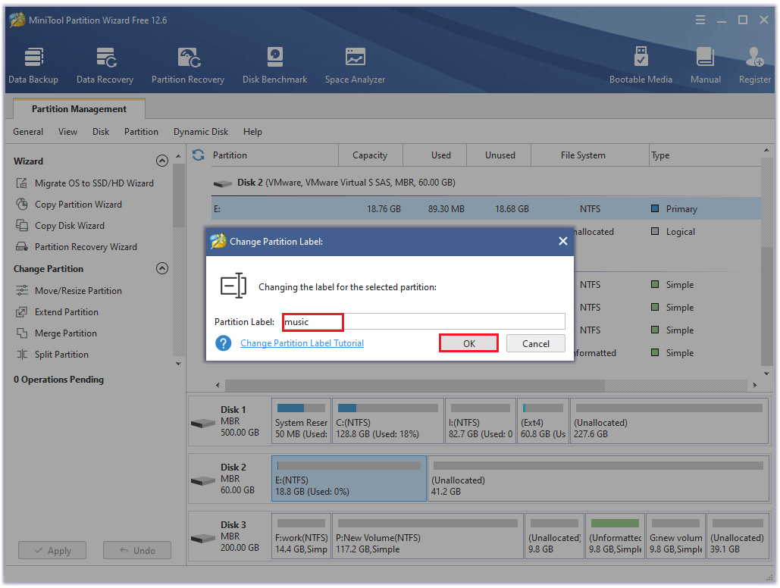Select the System Reserved block on Disk 1
This screenshot has height=588, width=780.
pyautogui.click(x=302, y=421)
